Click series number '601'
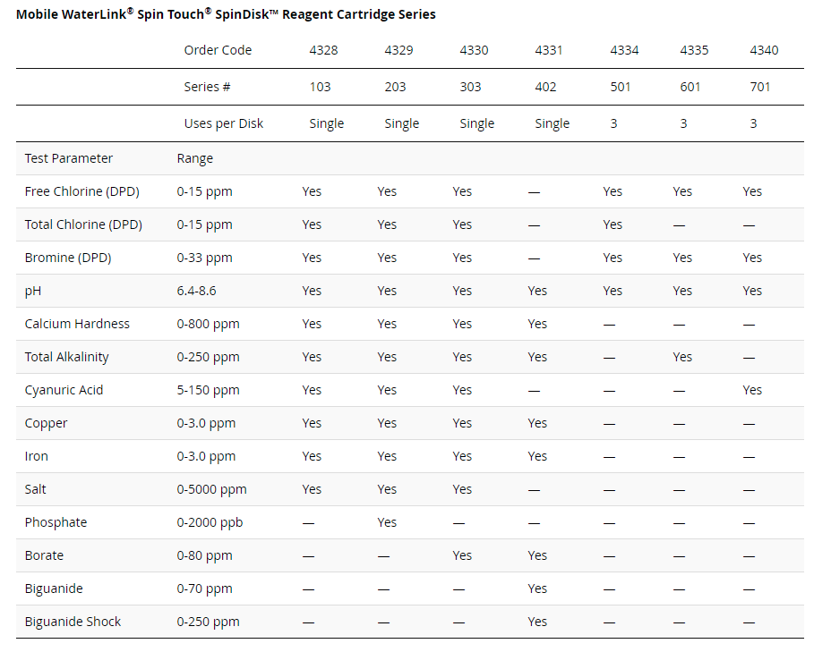 point(690,87)
